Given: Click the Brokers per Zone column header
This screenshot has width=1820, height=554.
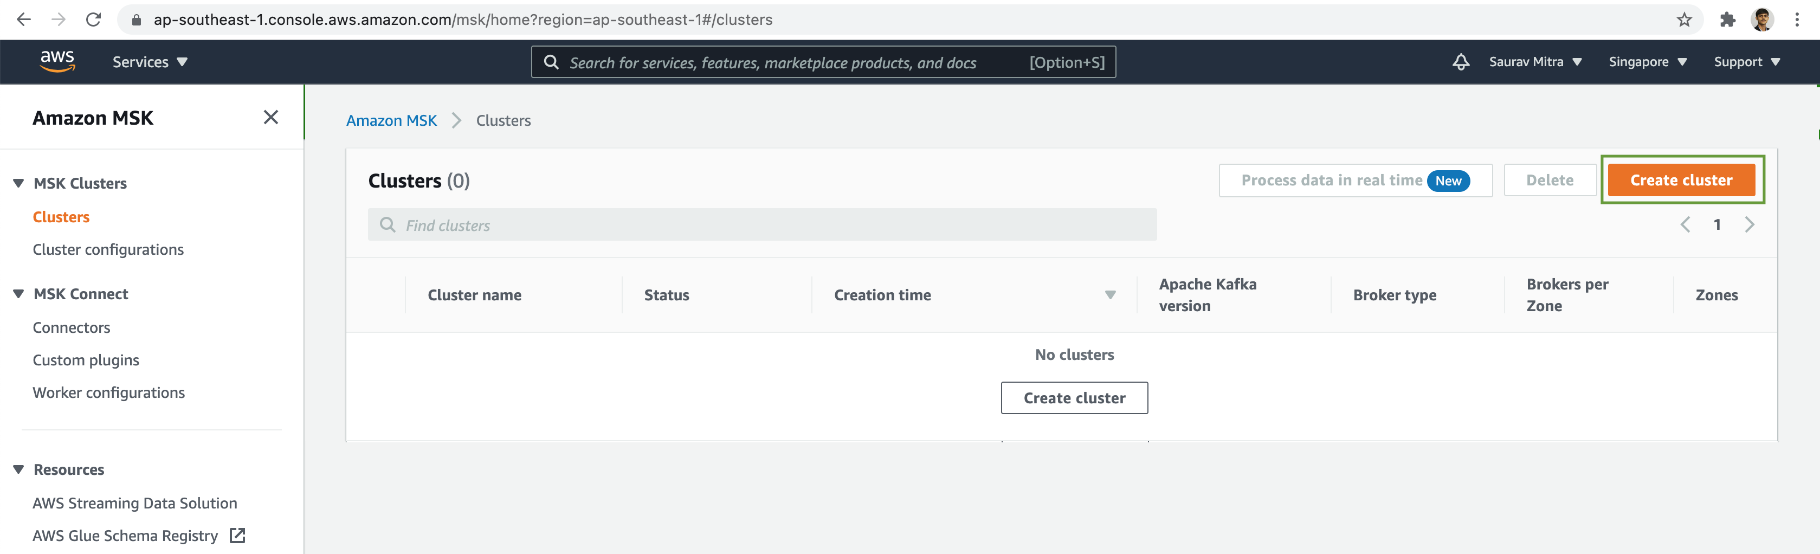Looking at the screenshot, I should (1567, 295).
